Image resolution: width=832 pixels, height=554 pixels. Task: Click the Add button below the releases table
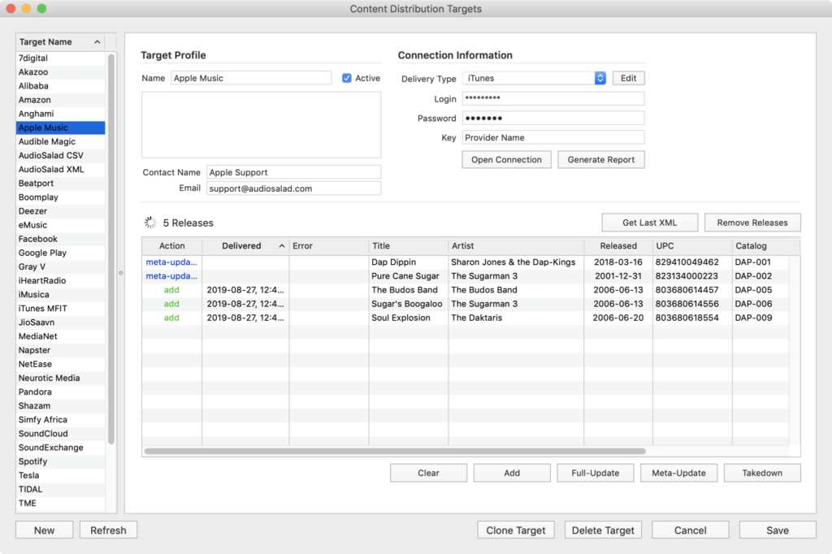coord(512,473)
